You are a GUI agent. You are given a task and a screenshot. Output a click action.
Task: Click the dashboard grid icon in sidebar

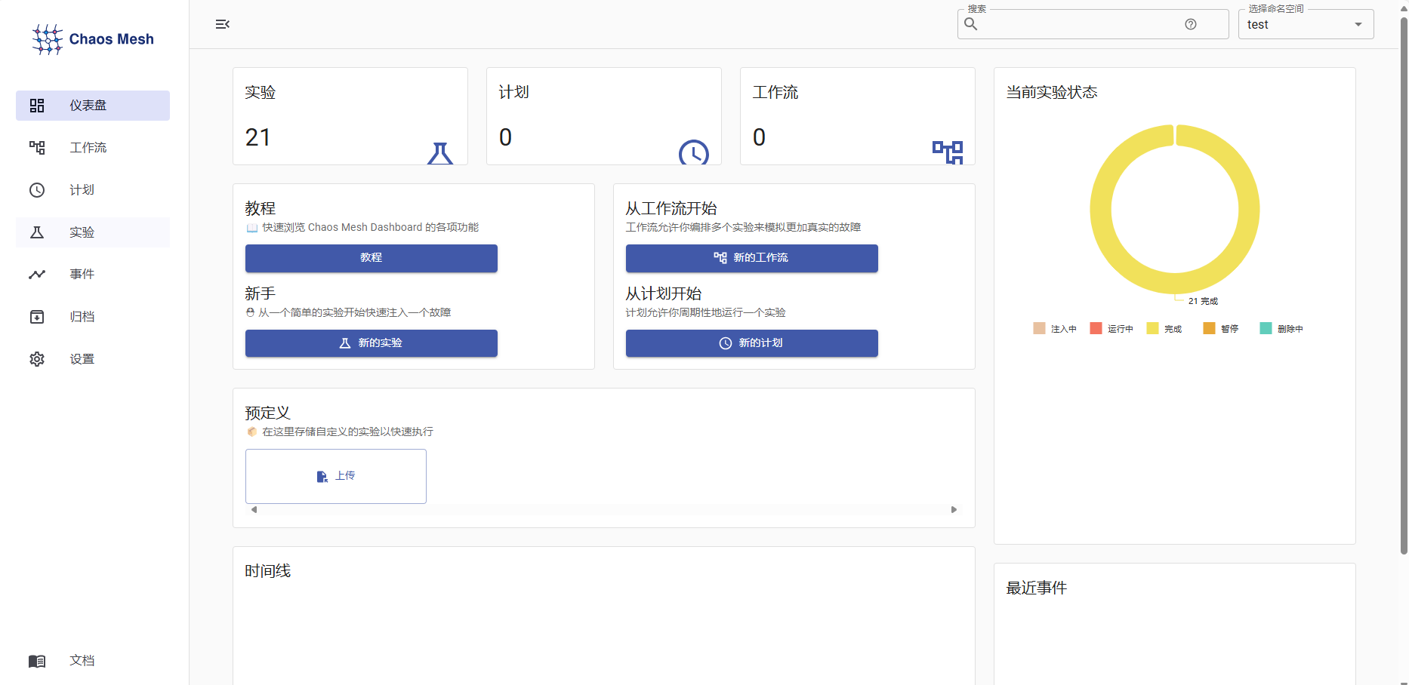tap(37, 106)
